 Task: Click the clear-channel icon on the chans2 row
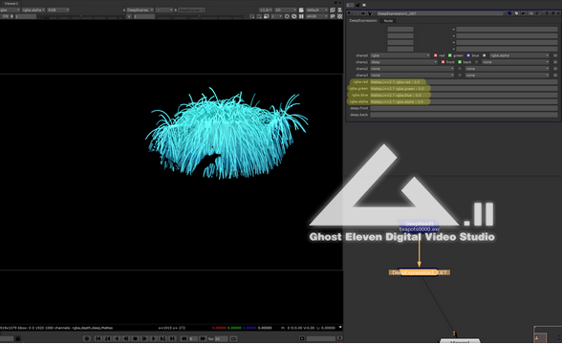click(x=555, y=69)
